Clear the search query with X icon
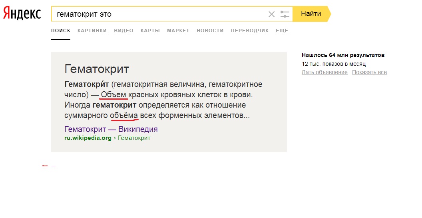The image size is (422, 218). pyautogui.click(x=271, y=14)
